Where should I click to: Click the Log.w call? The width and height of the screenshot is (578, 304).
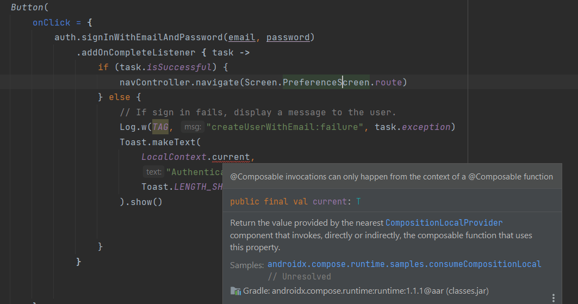(x=133, y=127)
